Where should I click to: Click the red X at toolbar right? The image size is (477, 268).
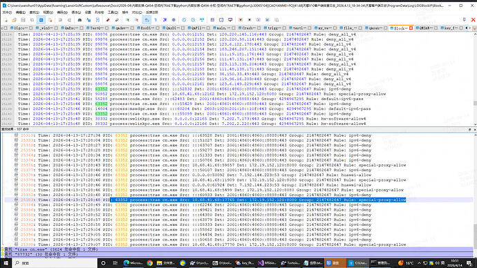[x=473, y=20]
